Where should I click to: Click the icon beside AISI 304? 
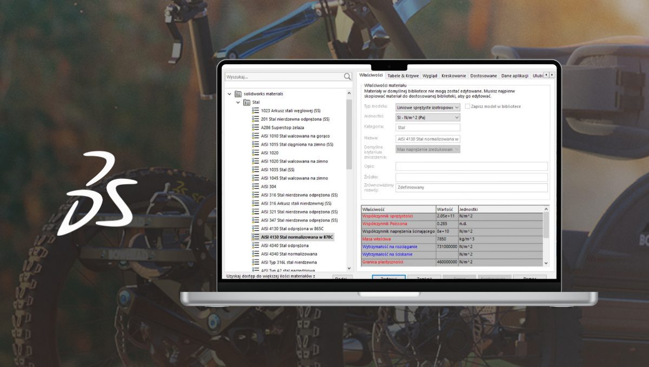click(256, 186)
